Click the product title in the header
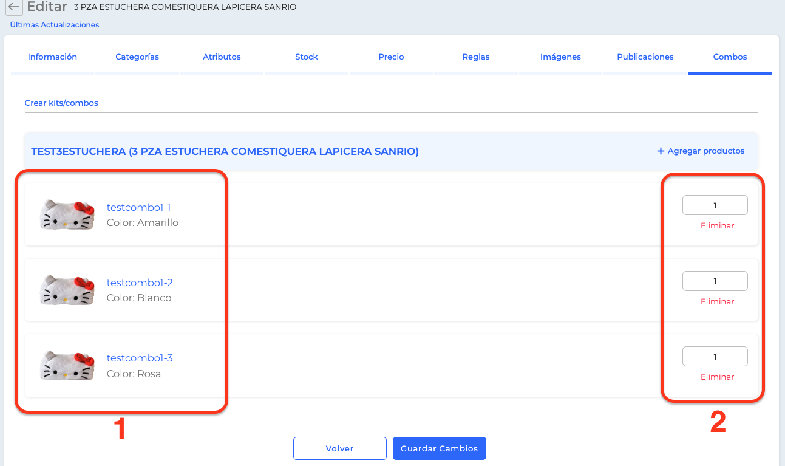Image resolution: width=785 pixels, height=466 pixels. (x=185, y=7)
